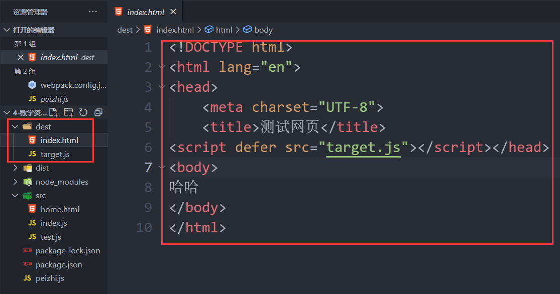
Task: Collapse all folders in explorer
Action: pos(98,113)
